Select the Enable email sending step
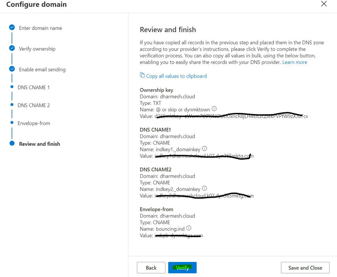This screenshot has height=277, width=337. [x=42, y=69]
